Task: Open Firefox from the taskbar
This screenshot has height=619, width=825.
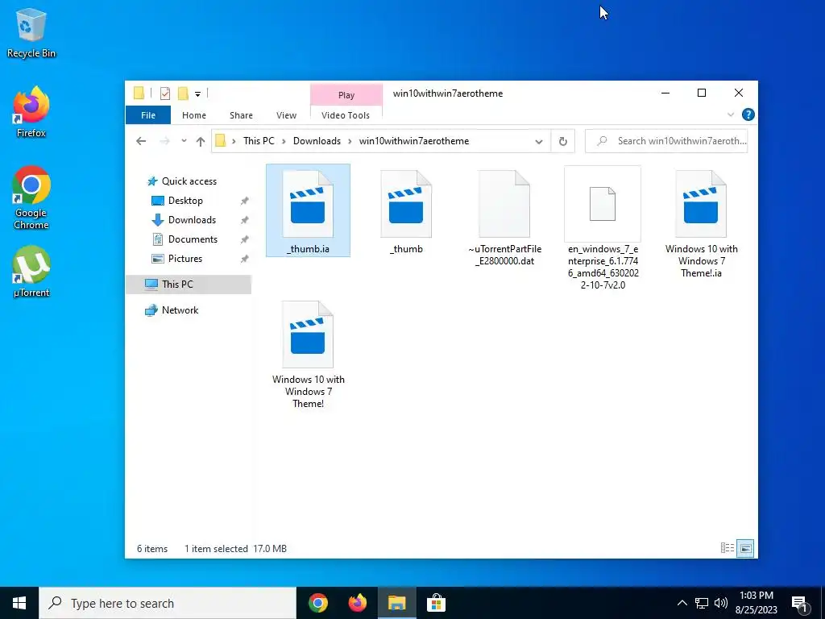Action: tap(358, 603)
